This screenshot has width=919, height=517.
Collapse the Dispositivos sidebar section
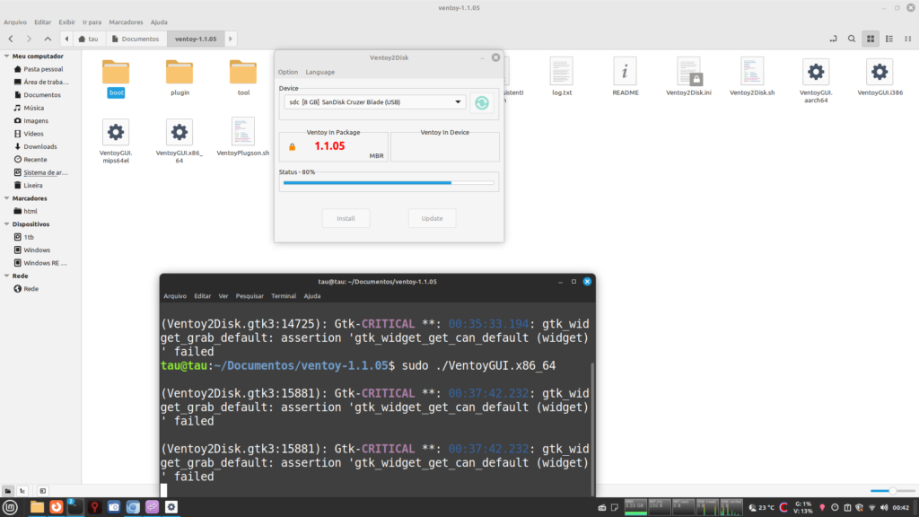6,224
